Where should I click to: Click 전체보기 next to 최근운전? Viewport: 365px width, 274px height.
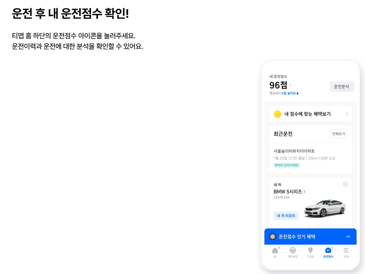point(338,134)
